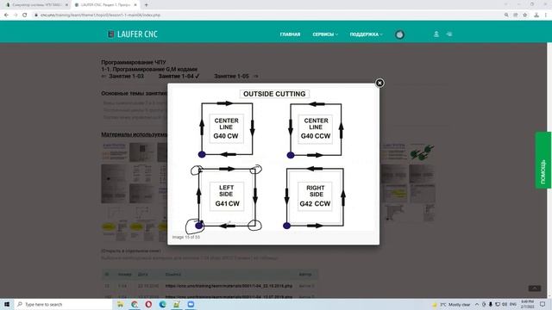The image size is (552, 310).
Task: Click the ENG language indicator
Action: click(x=513, y=304)
